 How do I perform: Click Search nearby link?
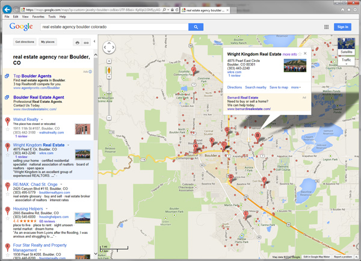256,87
